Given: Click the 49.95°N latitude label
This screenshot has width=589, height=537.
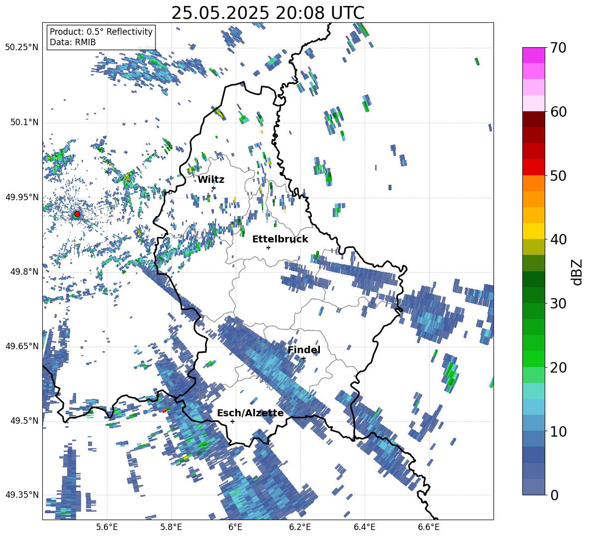Looking at the screenshot, I should [22, 197].
